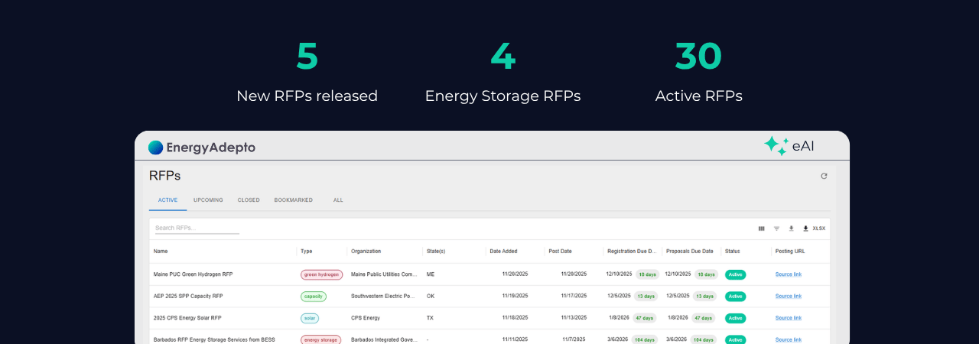Sort by the Date Added column header
Image resolution: width=979 pixels, height=344 pixels.
(503, 251)
